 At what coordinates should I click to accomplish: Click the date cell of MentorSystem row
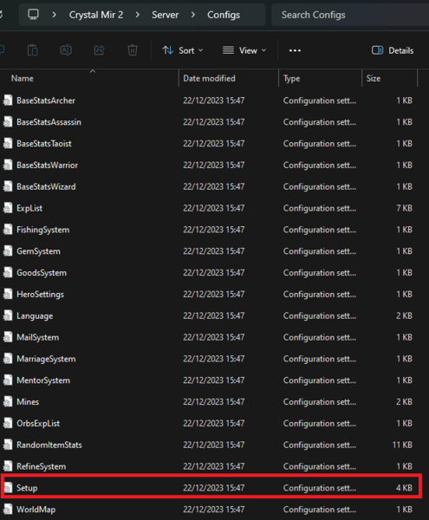pyautogui.click(x=214, y=380)
